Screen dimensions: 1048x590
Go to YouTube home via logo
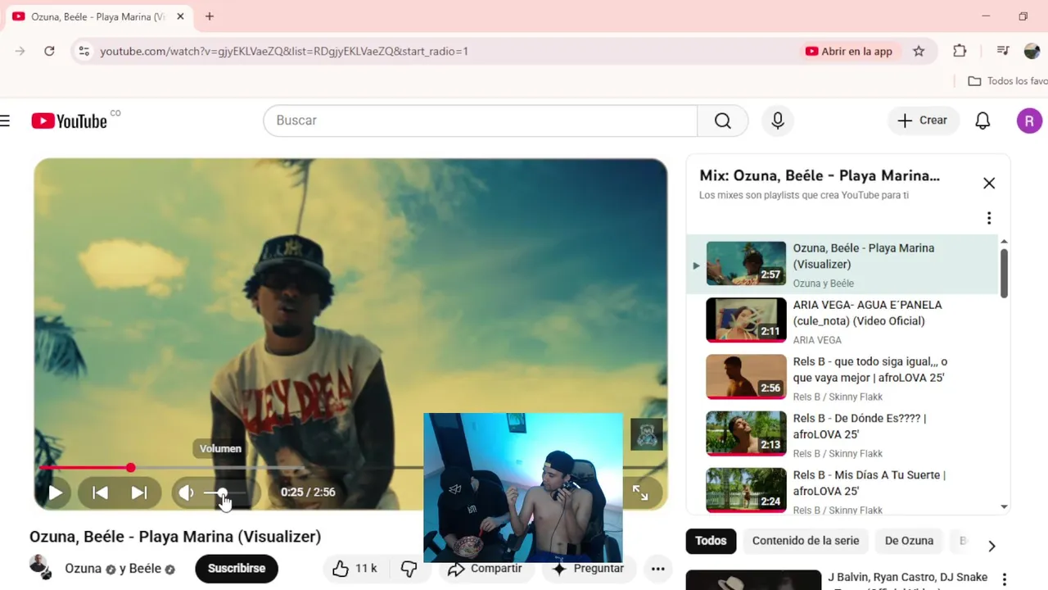point(70,121)
